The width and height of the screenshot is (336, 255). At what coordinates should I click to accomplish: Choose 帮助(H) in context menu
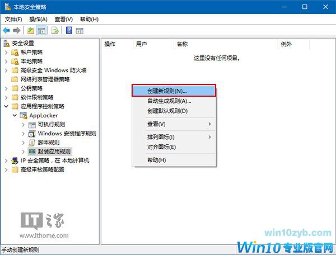point(174,160)
